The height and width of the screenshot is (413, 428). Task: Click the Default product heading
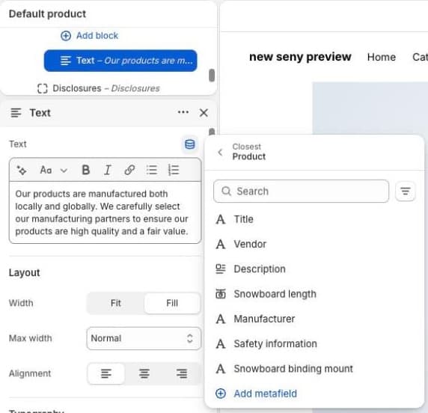[x=47, y=14]
